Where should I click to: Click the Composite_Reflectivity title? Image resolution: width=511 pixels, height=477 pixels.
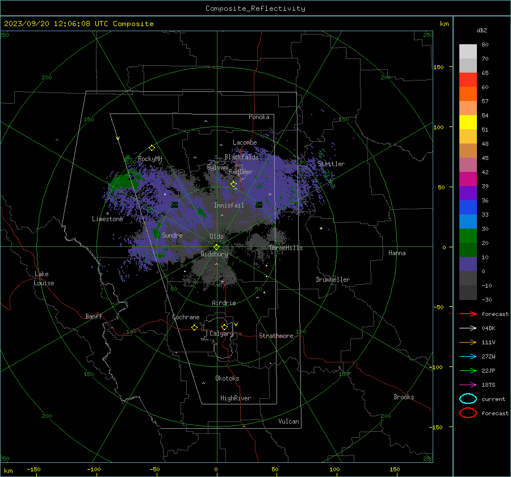(256, 9)
